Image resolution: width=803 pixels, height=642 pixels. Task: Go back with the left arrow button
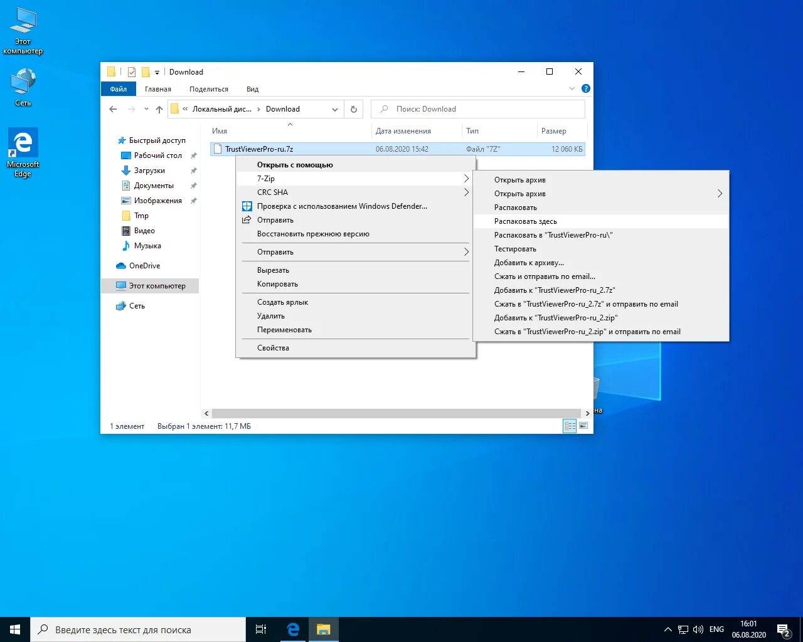click(113, 109)
